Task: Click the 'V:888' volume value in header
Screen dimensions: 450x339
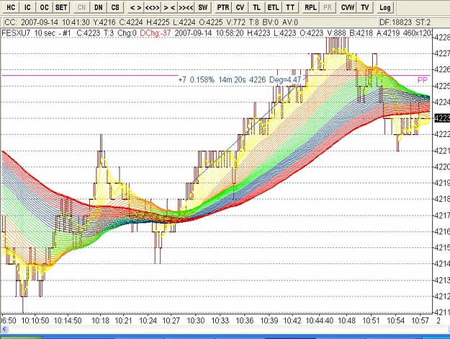Action: (336, 33)
